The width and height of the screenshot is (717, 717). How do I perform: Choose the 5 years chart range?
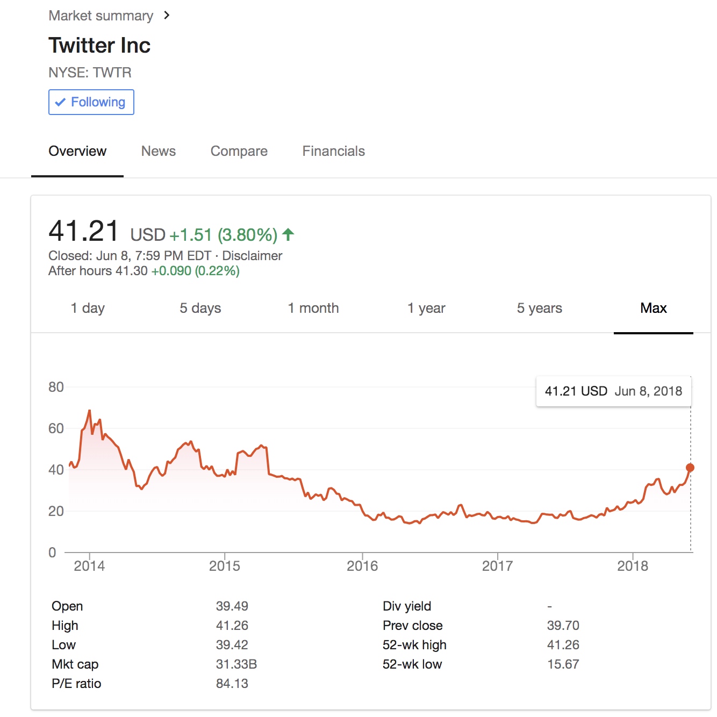540,308
